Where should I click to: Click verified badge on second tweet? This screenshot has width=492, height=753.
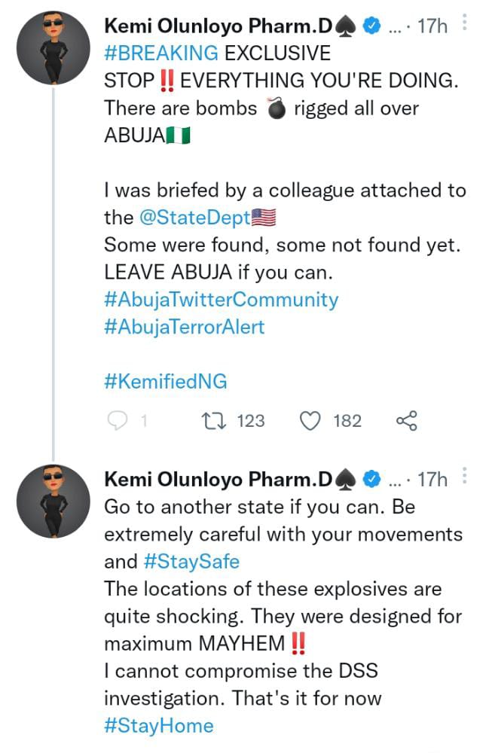371,479
